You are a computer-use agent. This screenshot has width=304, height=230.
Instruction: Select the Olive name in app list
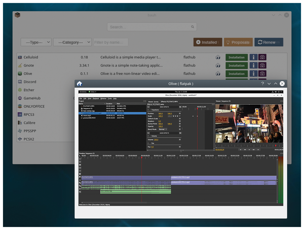pos(28,74)
